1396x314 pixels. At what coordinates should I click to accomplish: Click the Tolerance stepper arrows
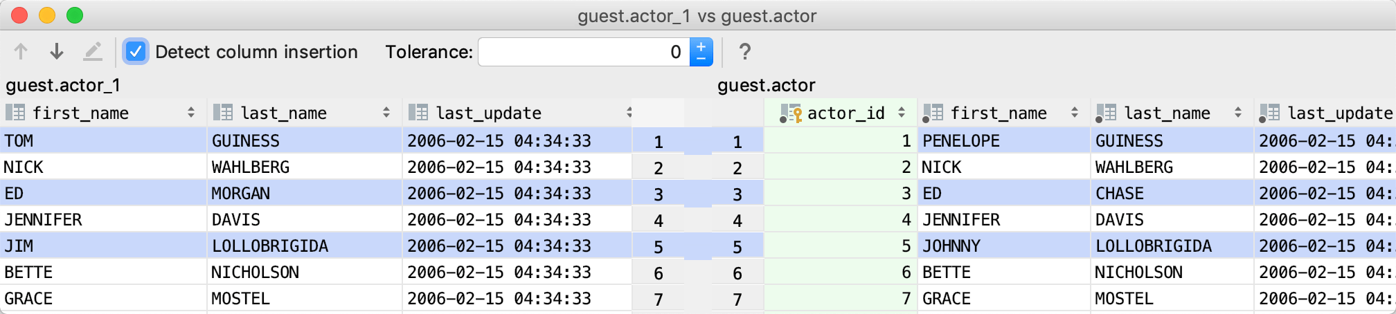coord(701,52)
